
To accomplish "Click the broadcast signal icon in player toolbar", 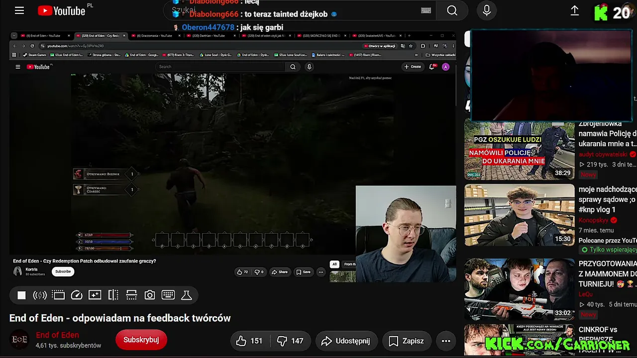I will [x=40, y=295].
